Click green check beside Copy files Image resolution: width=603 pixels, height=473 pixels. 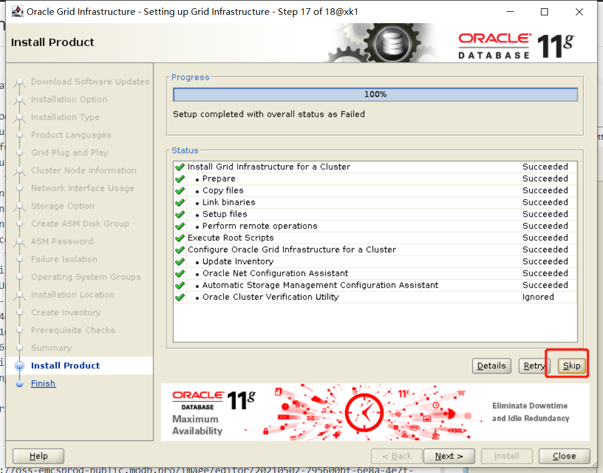pyautogui.click(x=180, y=191)
